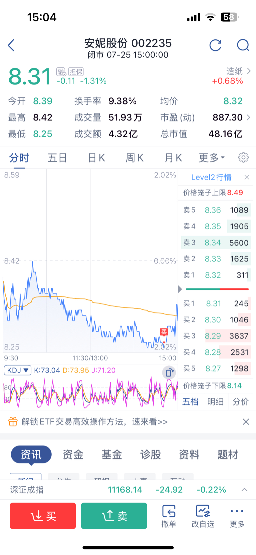Select the 明细 trades tab

[215, 401]
